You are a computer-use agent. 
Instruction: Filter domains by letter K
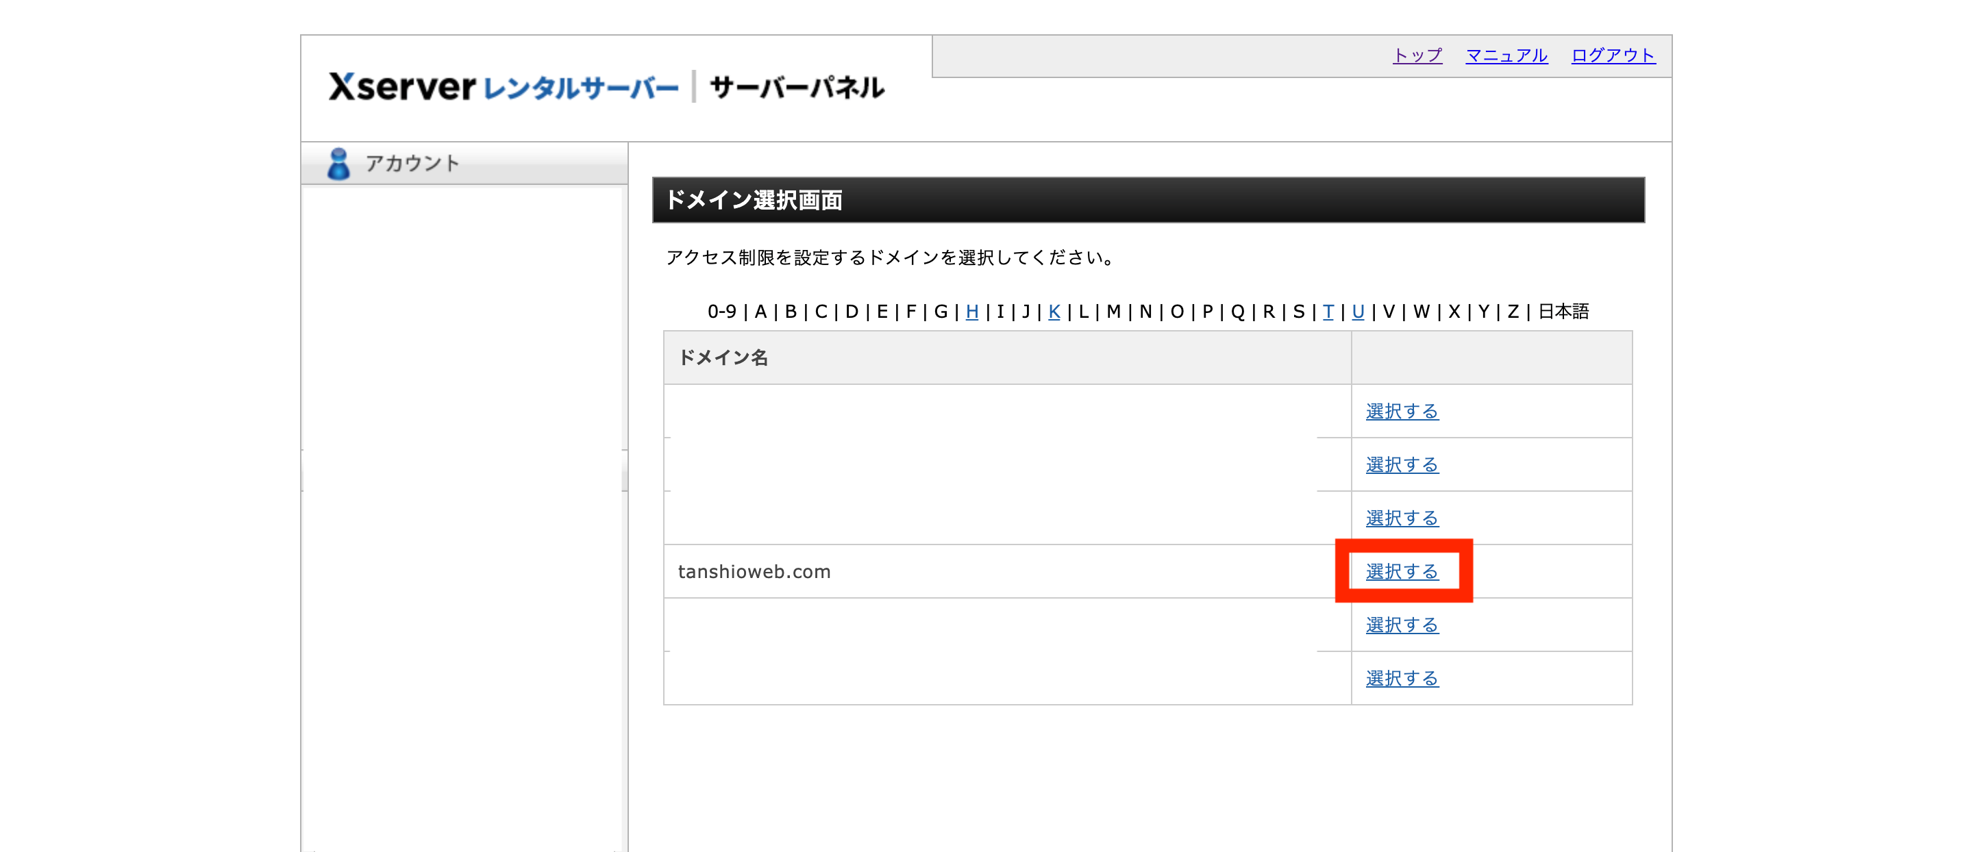pos(1054,312)
